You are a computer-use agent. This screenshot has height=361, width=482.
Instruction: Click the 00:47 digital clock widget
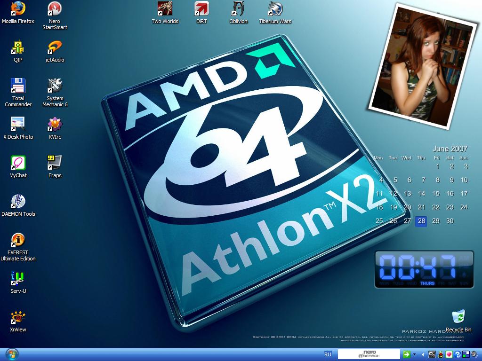pyautogui.click(x=424, y=269)
